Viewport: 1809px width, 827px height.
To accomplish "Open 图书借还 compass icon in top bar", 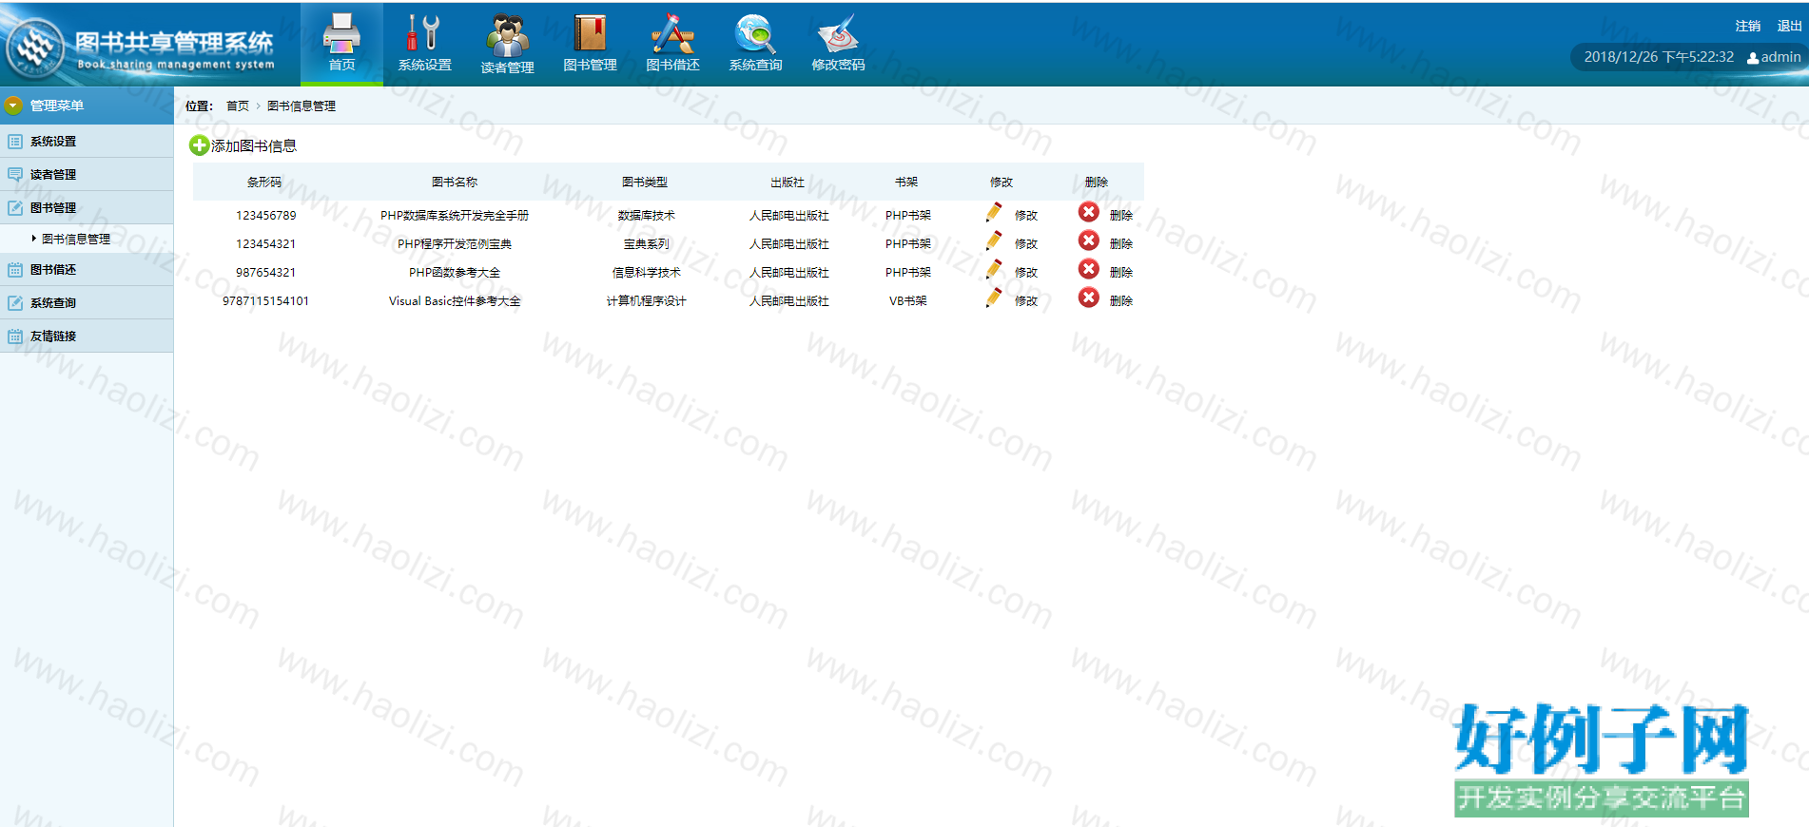I will point(672,33).
